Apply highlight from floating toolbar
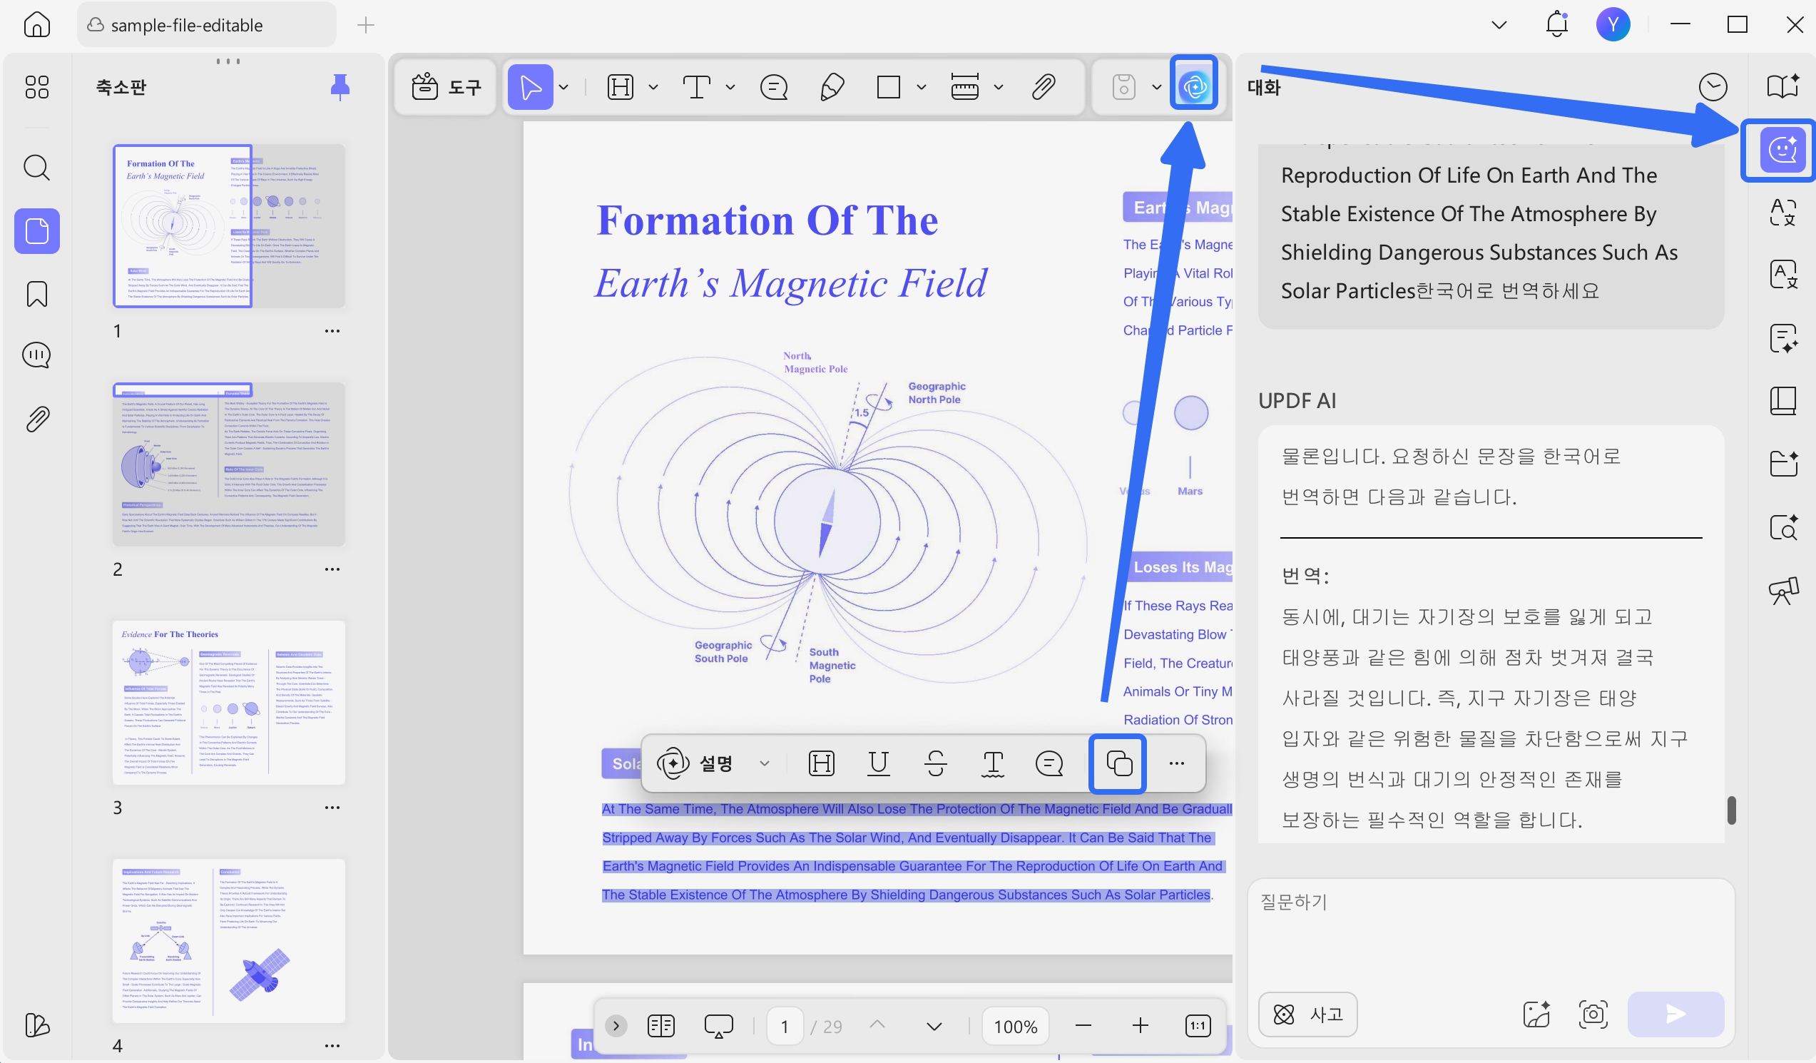The width and height of the screenshot is (1816, 1063). pyautogui.click(x=822, y=763)
